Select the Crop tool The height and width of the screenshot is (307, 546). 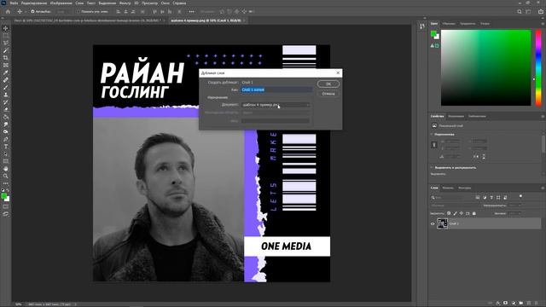6,58
